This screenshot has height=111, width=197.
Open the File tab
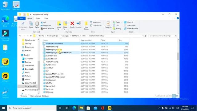click(x=22, y=18)
